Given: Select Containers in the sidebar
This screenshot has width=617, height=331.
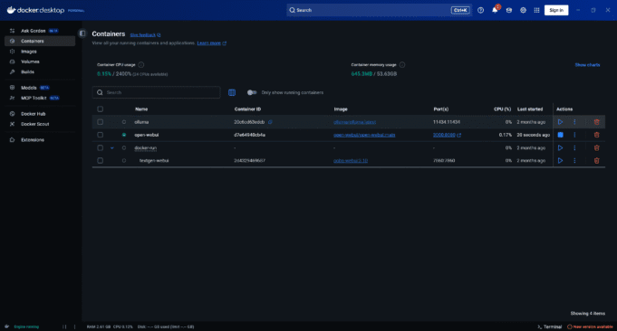Looking at the screenshot, I should point(40,41).
